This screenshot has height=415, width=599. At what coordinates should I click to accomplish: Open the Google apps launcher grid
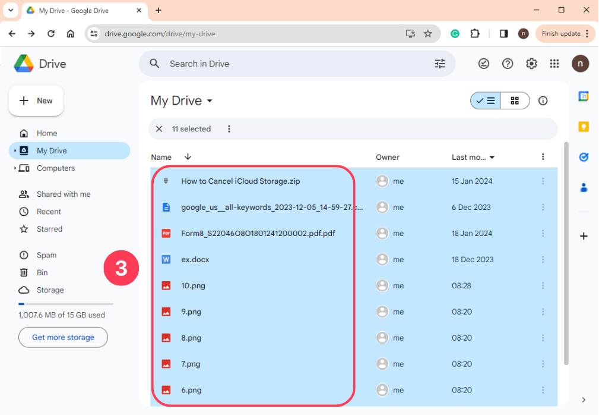tap(554, 64)
